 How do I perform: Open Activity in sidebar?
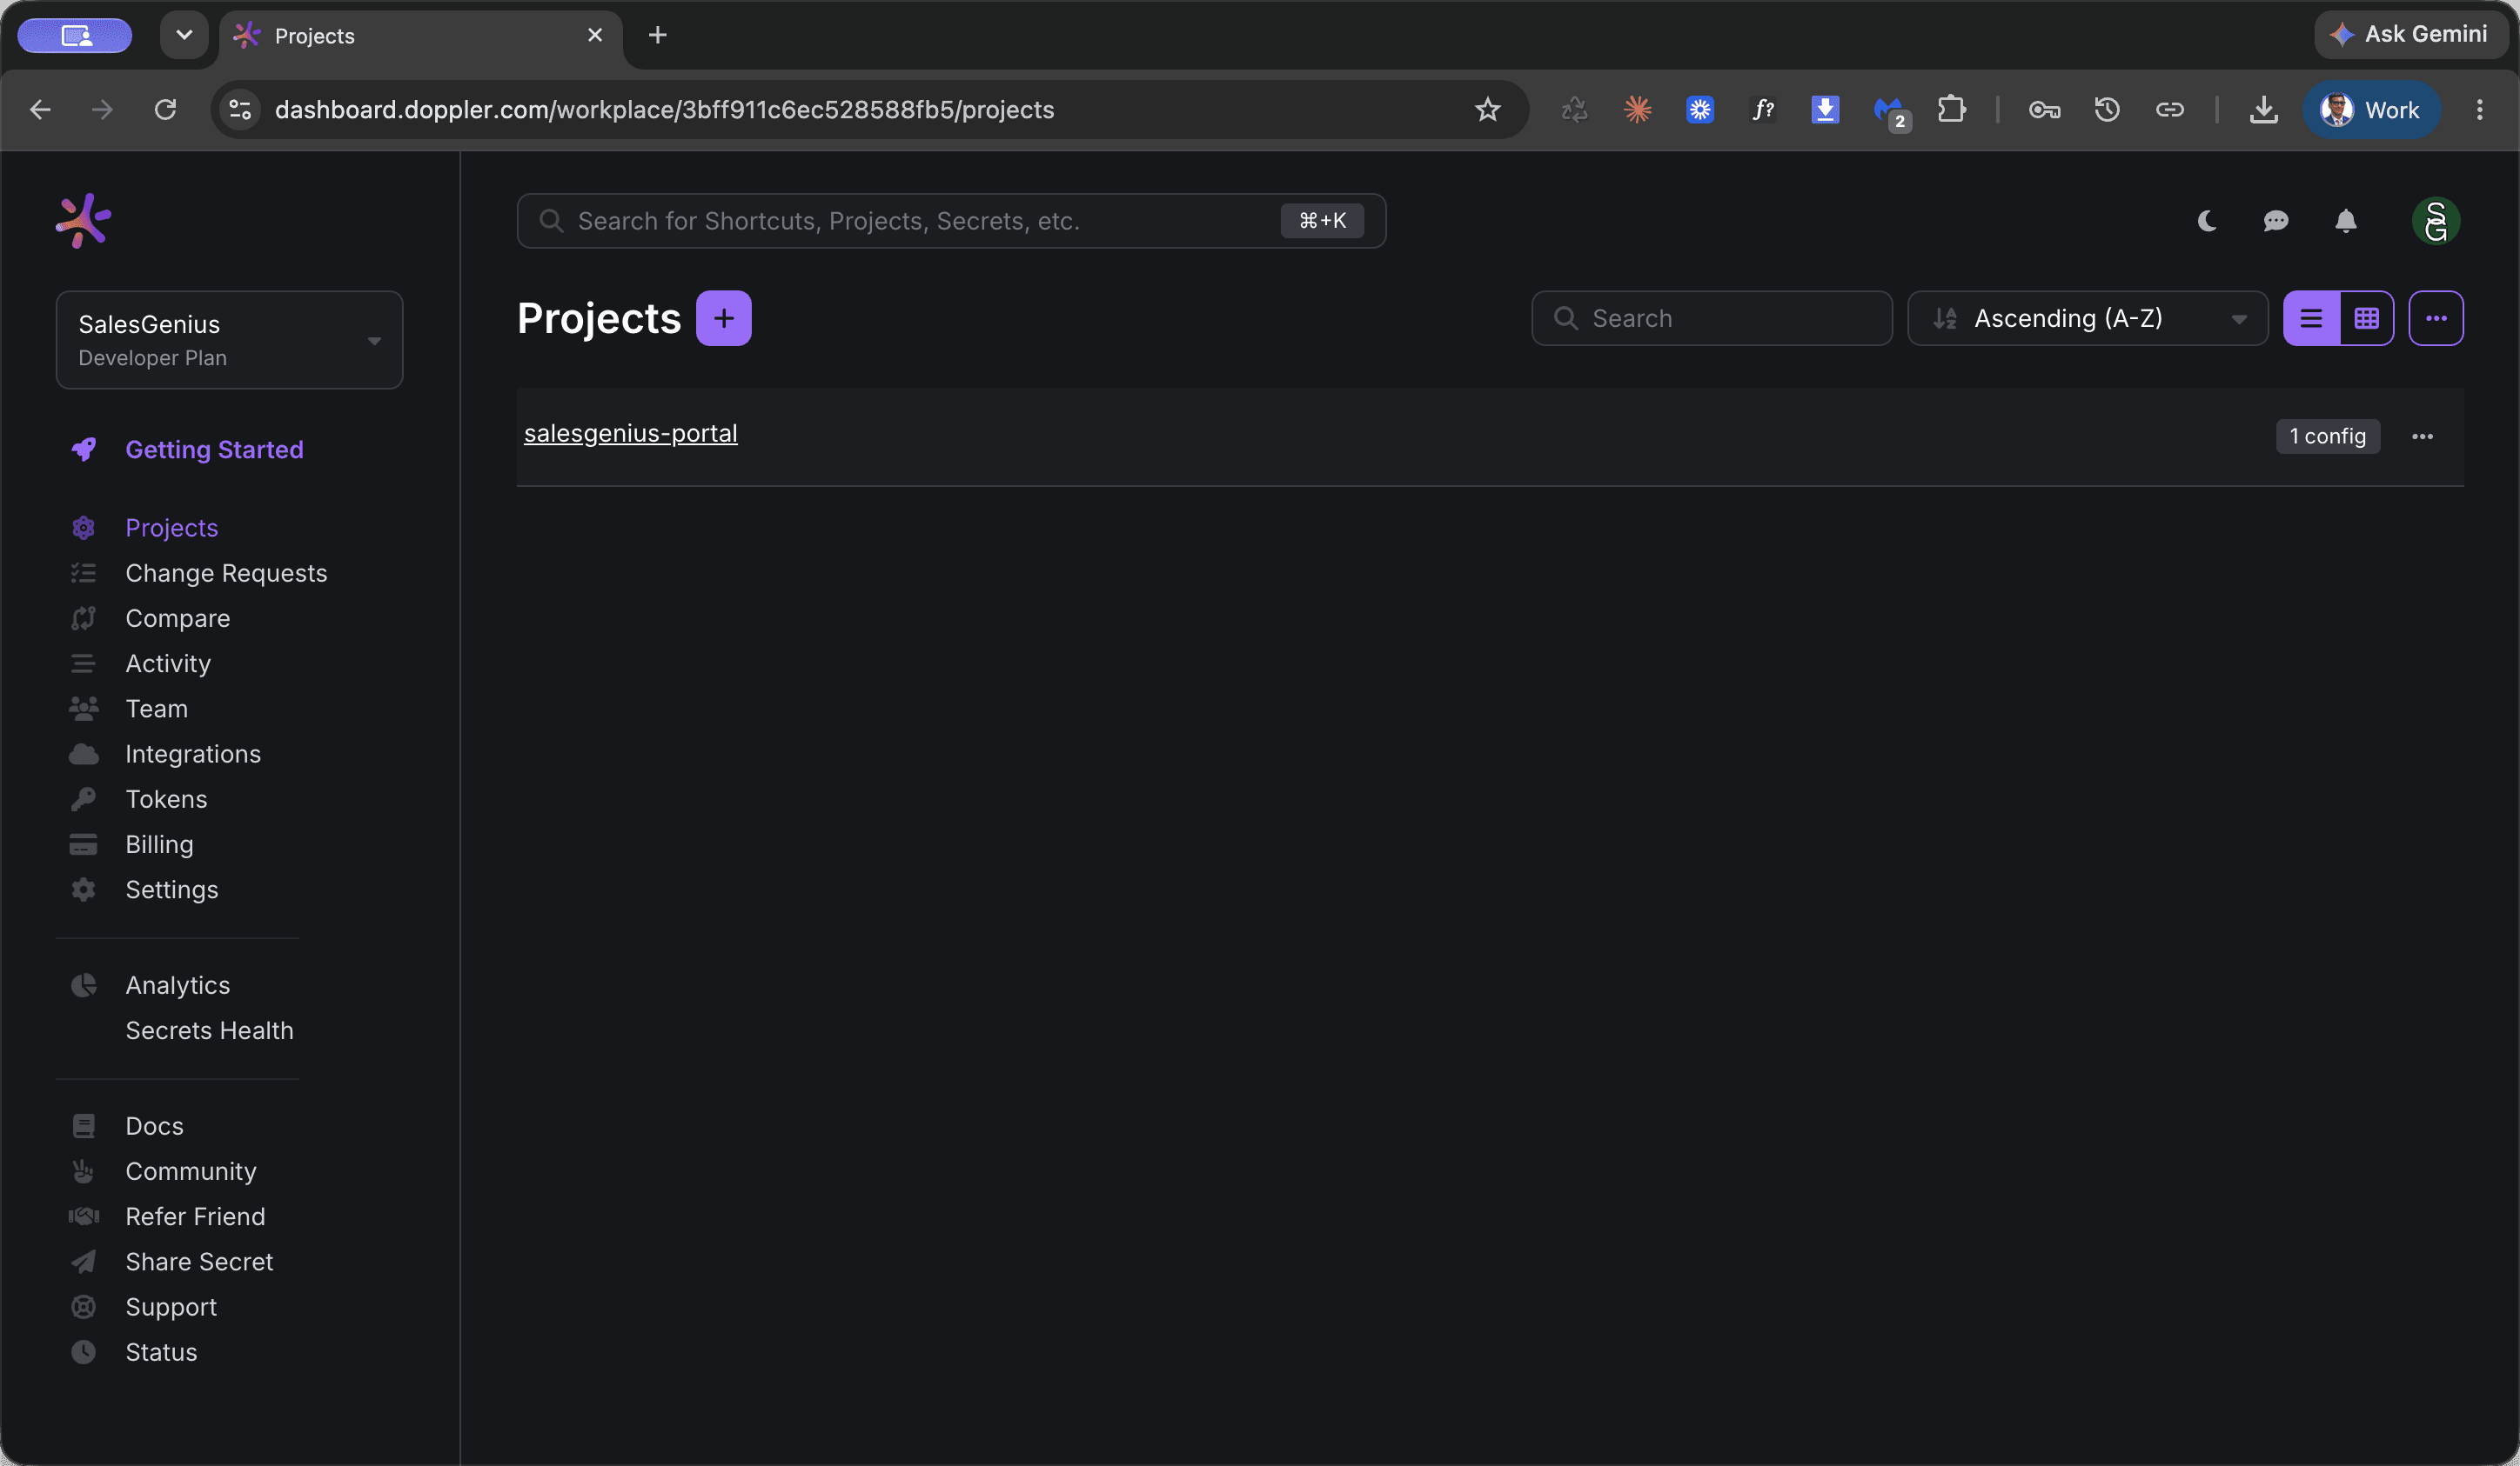coord(168,663)
